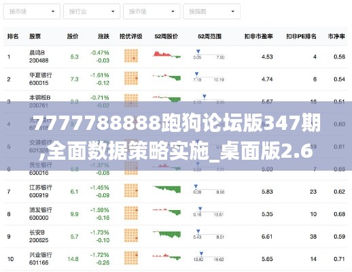Click the rating grid icon for 长安B
Image resolution: width=352 pixels, height=272 pixels.
point(131,235)
